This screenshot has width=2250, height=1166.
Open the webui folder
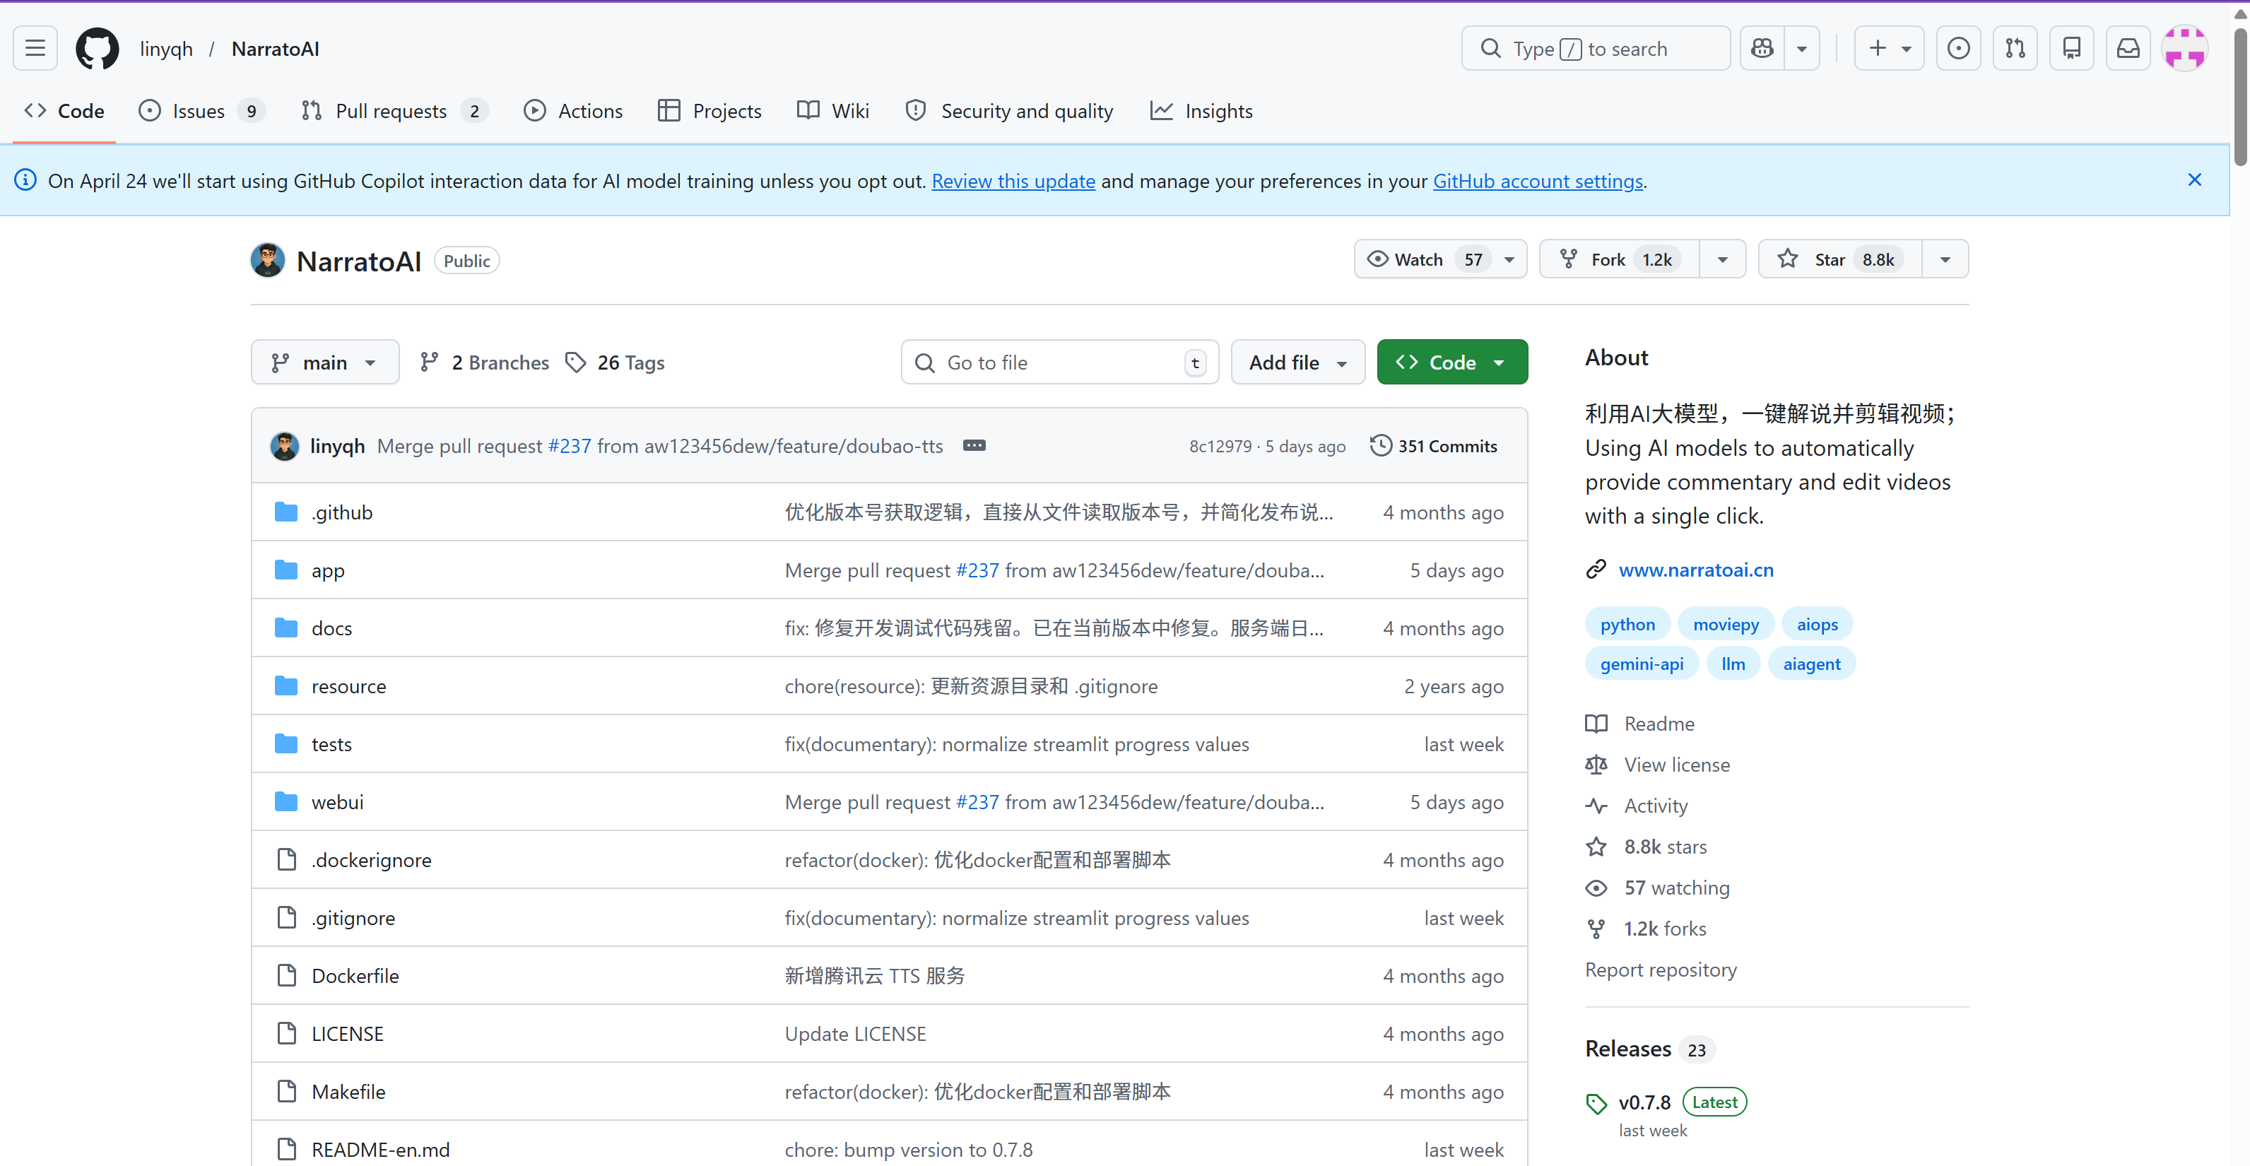pyautogui.click(x=337, y=802)
